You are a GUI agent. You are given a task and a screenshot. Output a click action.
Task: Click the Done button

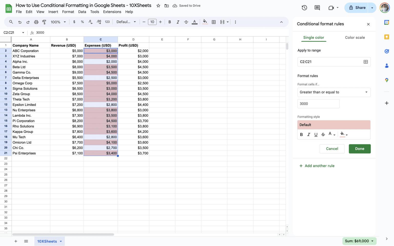point(360,149)
